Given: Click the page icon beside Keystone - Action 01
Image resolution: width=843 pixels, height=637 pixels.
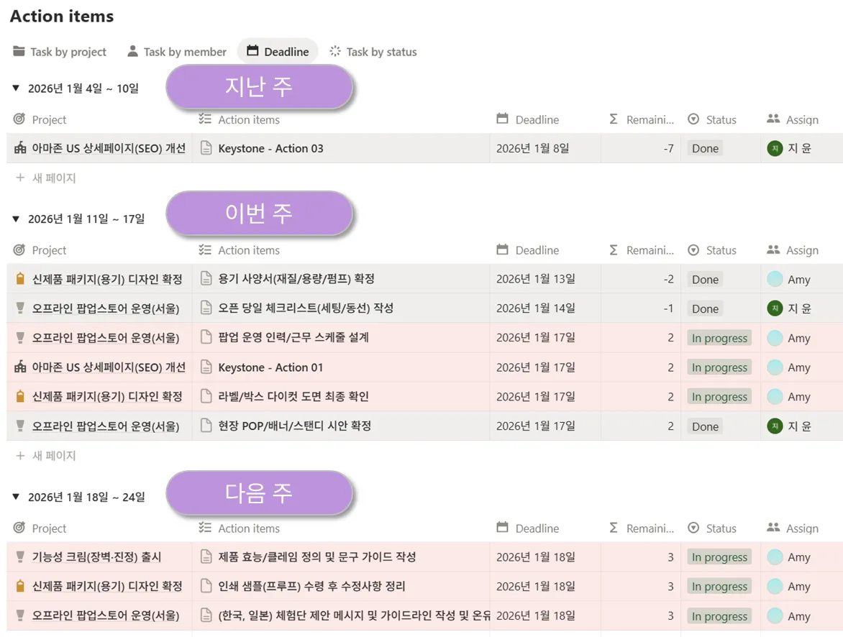Looking at the screenshot, I should click(x=206, y=367).
